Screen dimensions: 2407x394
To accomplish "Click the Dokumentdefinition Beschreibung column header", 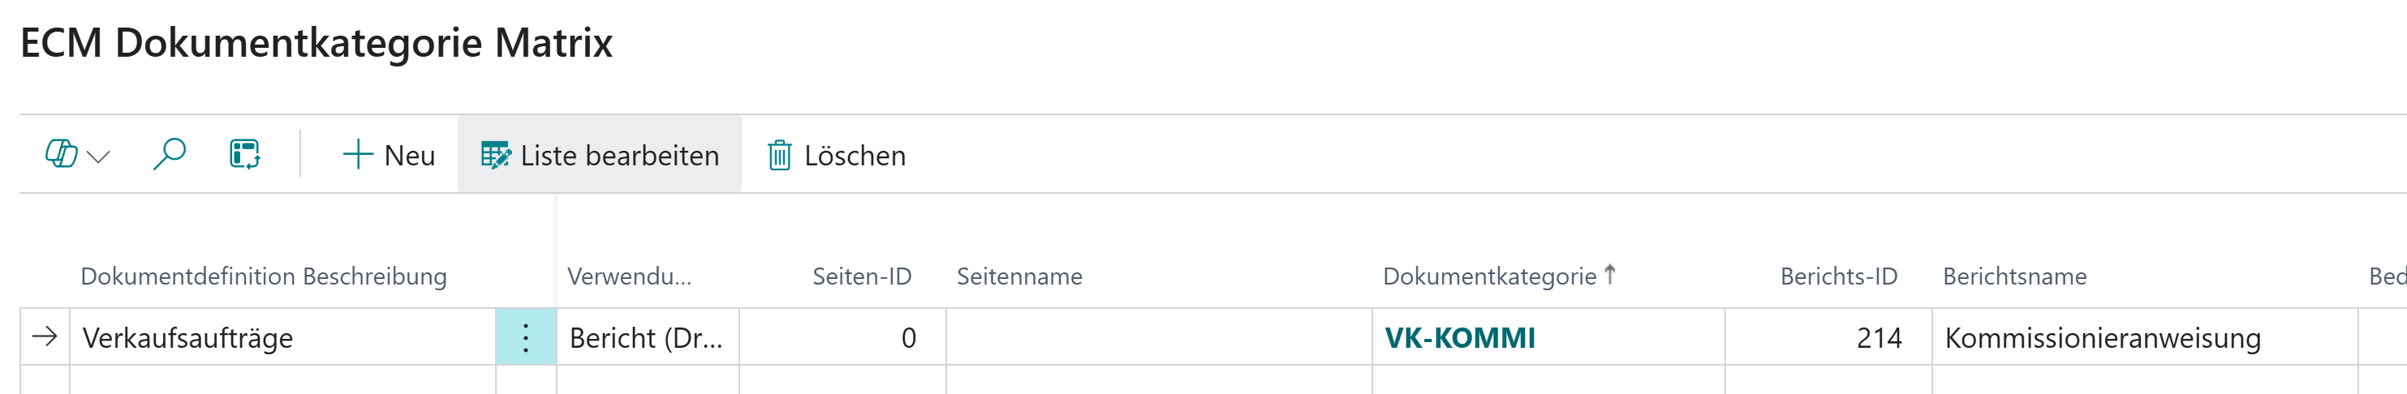I will pos(264,276).
